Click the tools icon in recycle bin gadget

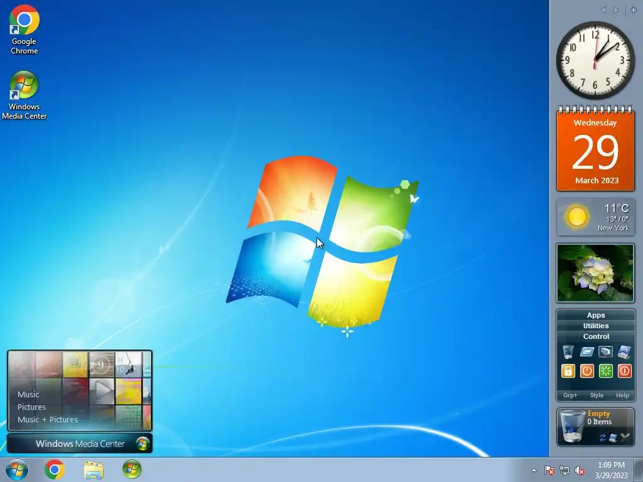coord(625,437)
